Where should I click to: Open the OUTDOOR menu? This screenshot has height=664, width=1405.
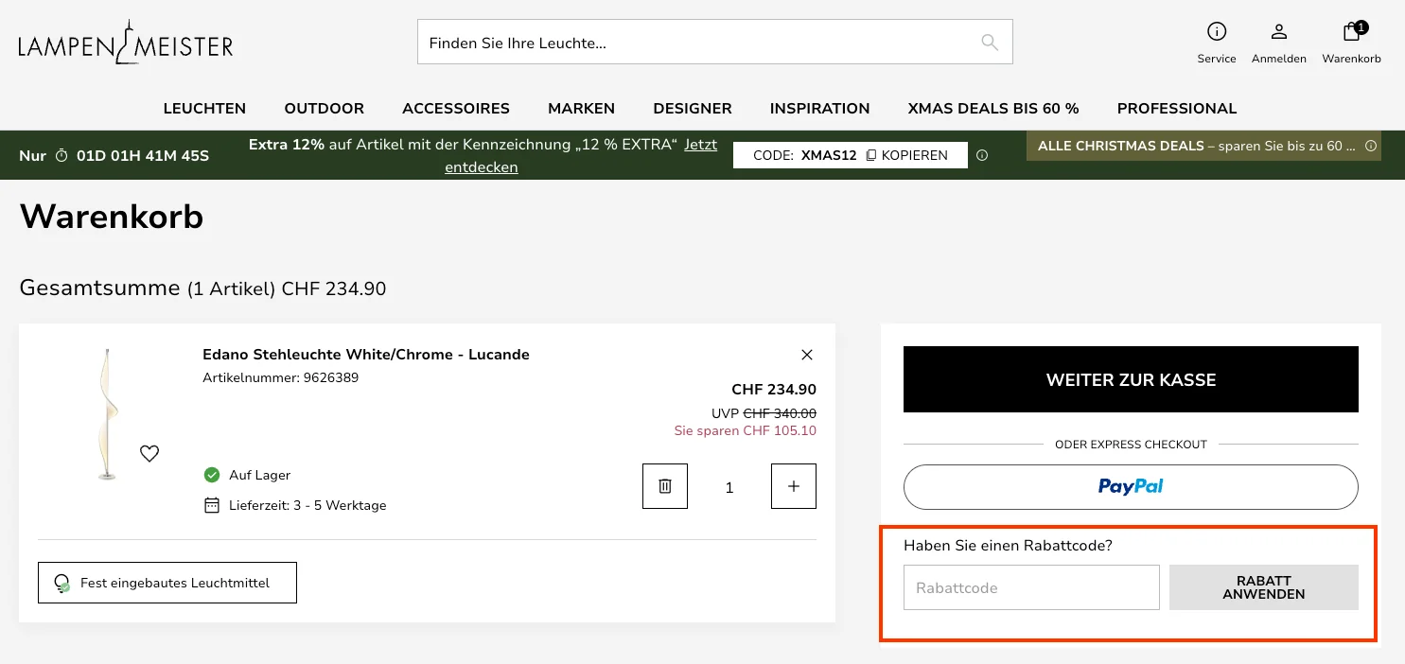coord(324,109)
